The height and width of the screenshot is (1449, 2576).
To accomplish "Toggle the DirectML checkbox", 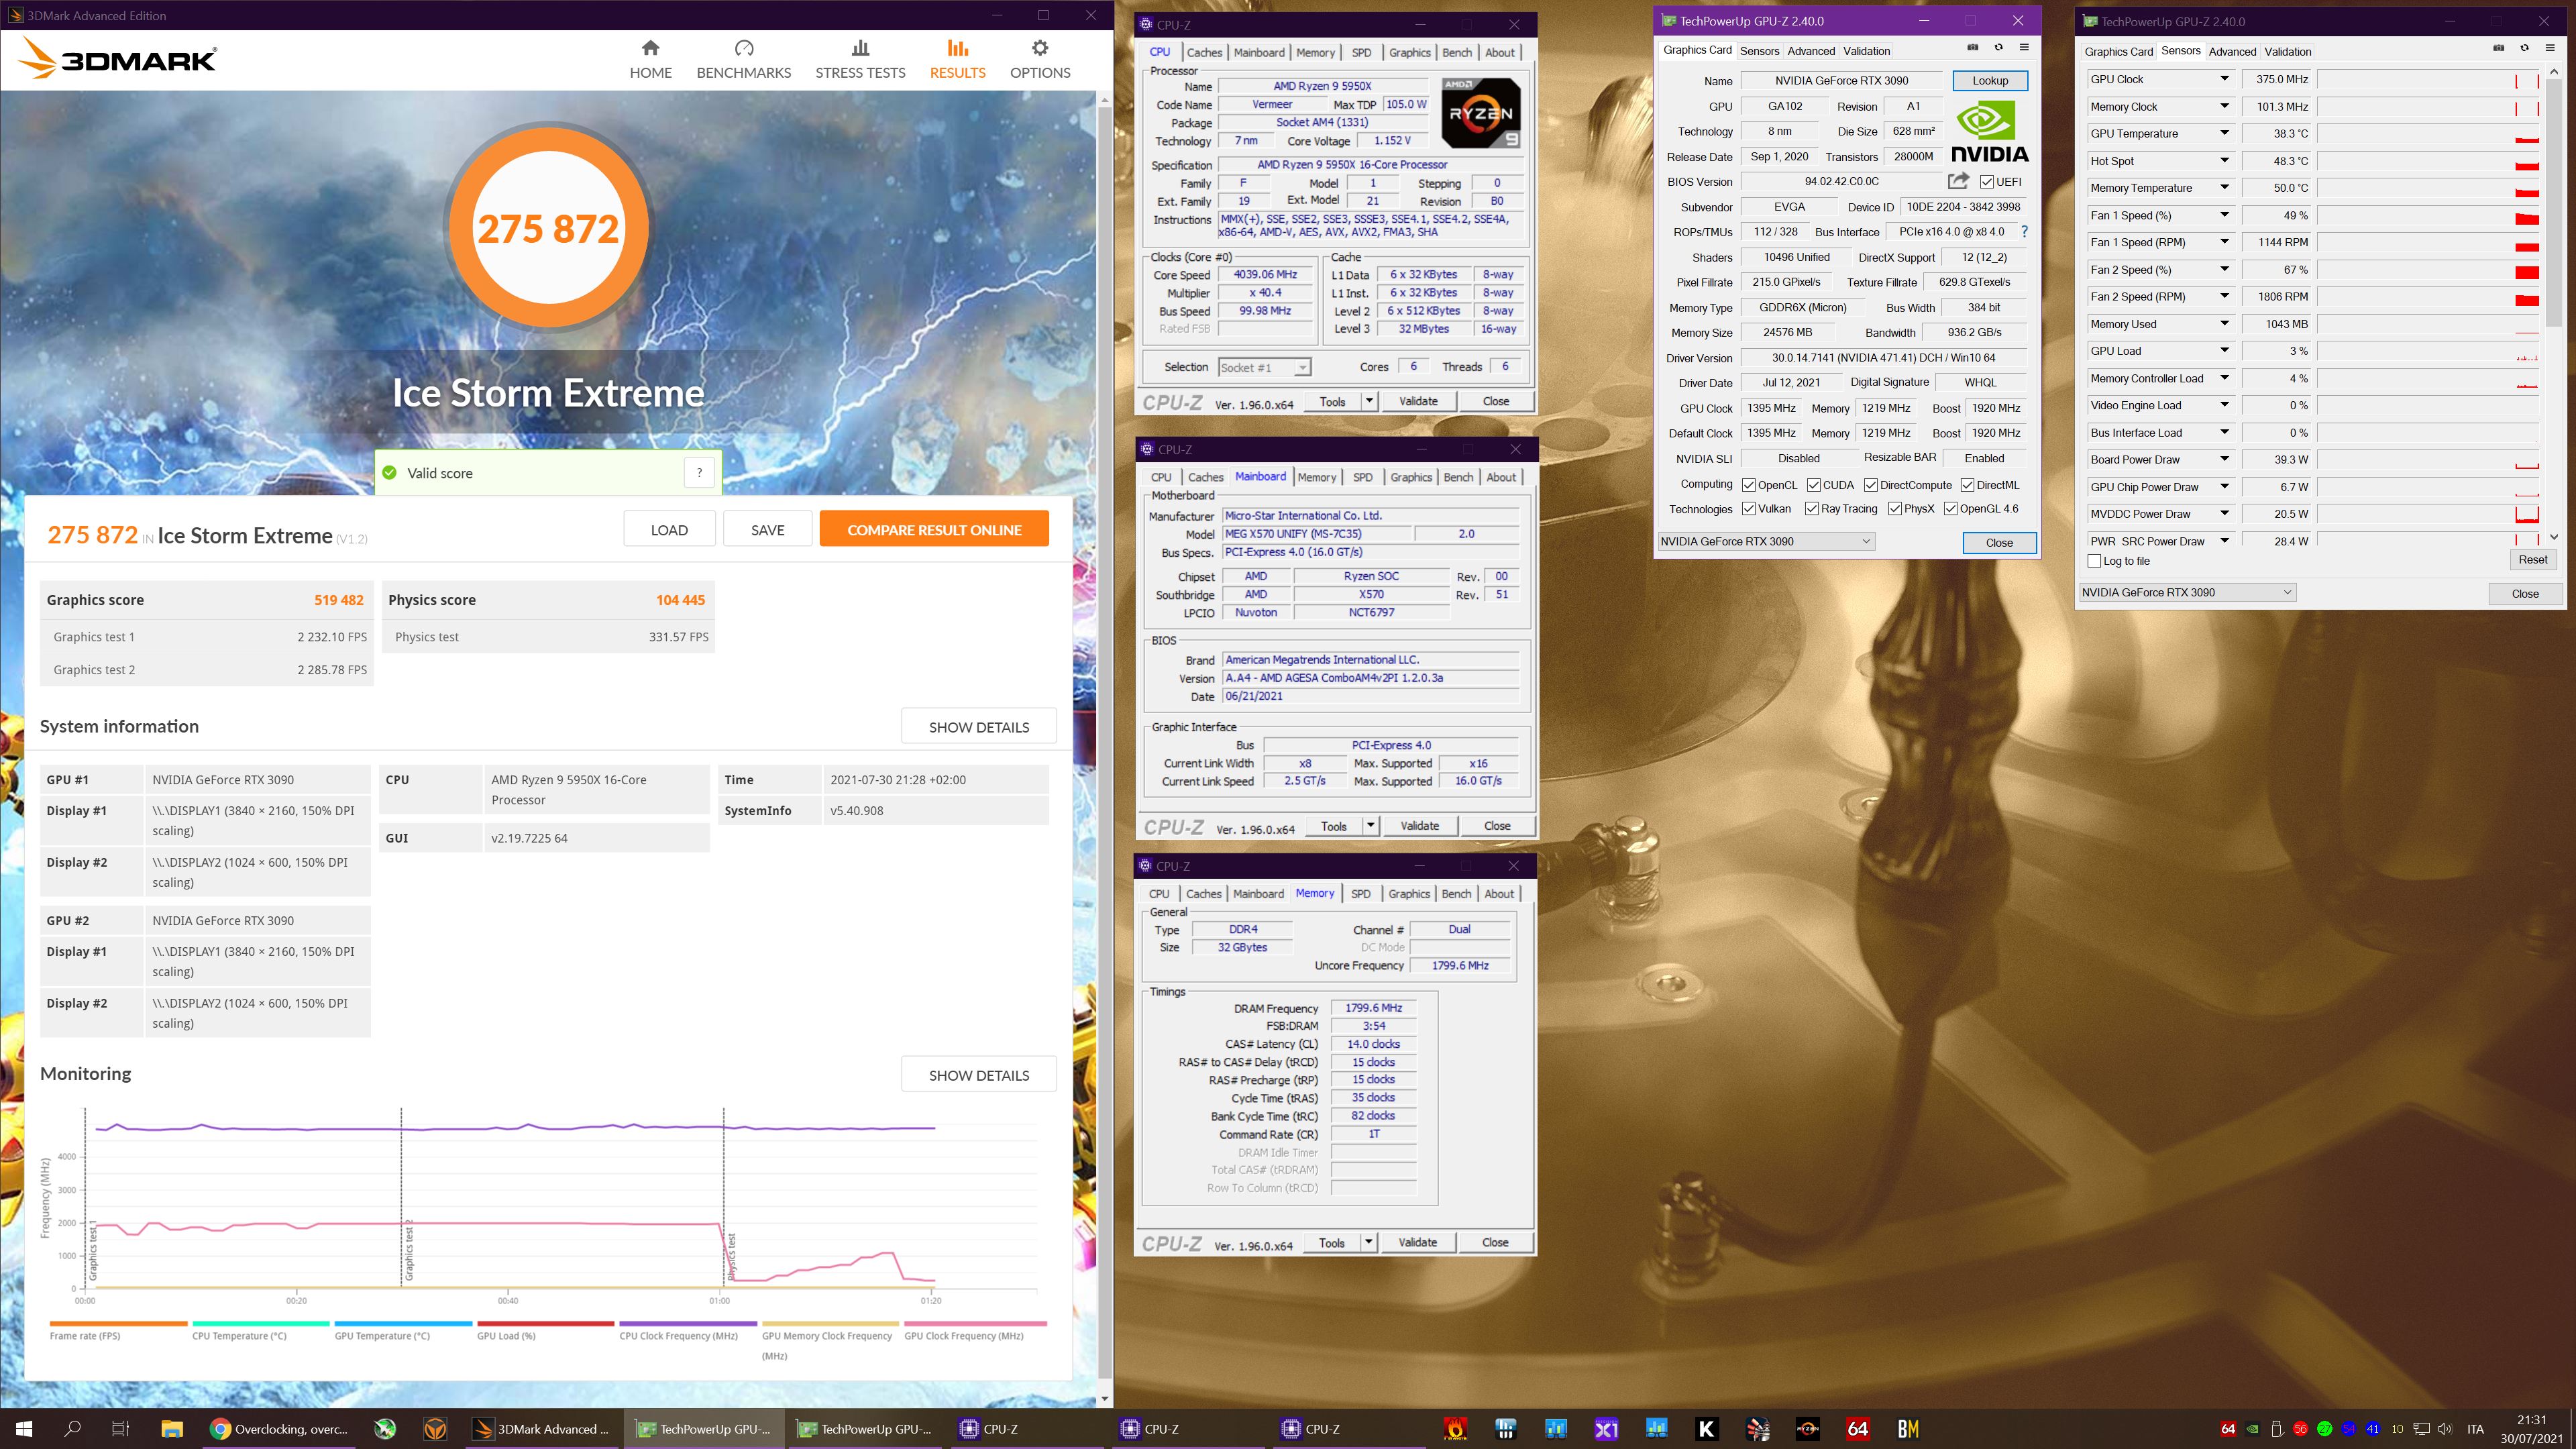I will point(1967,485).
